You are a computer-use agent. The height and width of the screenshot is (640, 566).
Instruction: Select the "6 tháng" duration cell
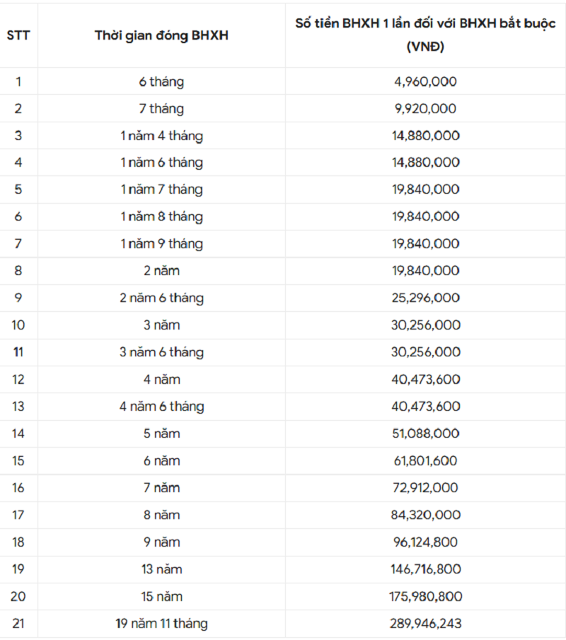(x=161, y=82)
